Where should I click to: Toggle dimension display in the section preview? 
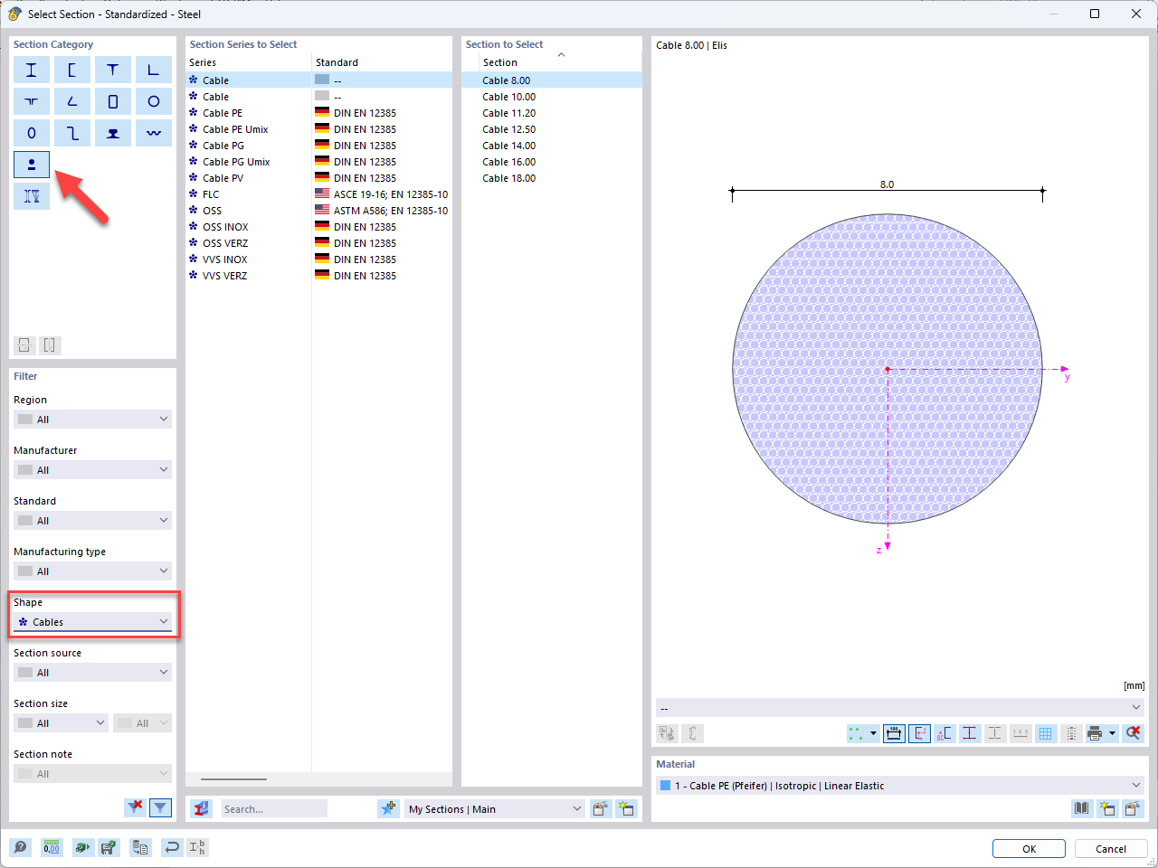tap(894, 733)
